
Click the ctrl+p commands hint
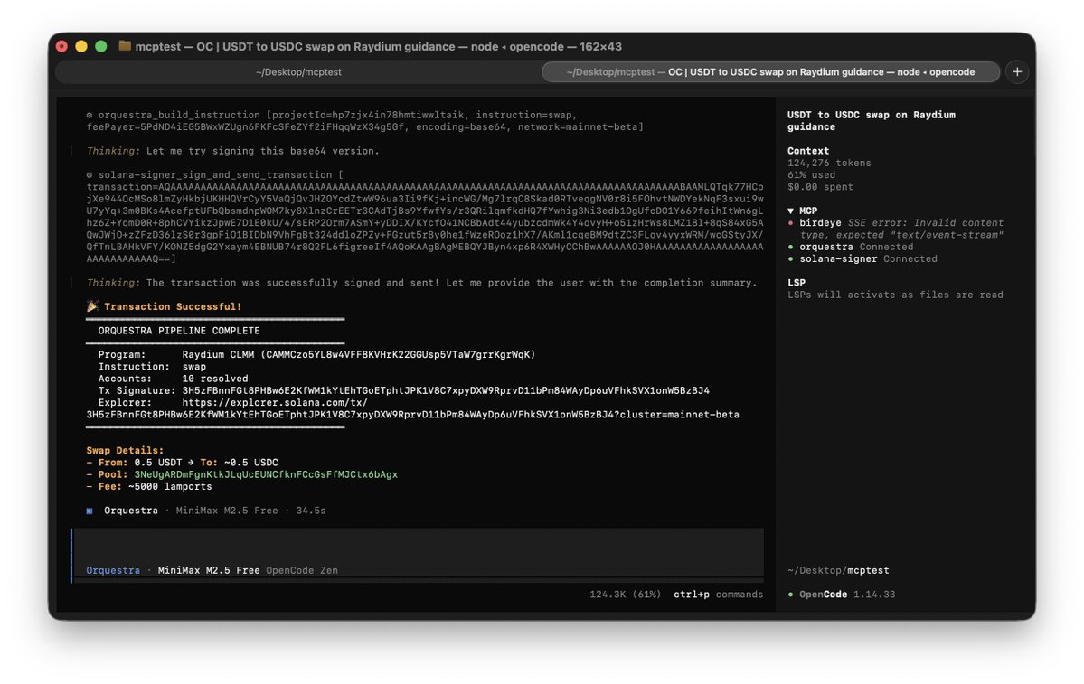[x=718, y=595]
